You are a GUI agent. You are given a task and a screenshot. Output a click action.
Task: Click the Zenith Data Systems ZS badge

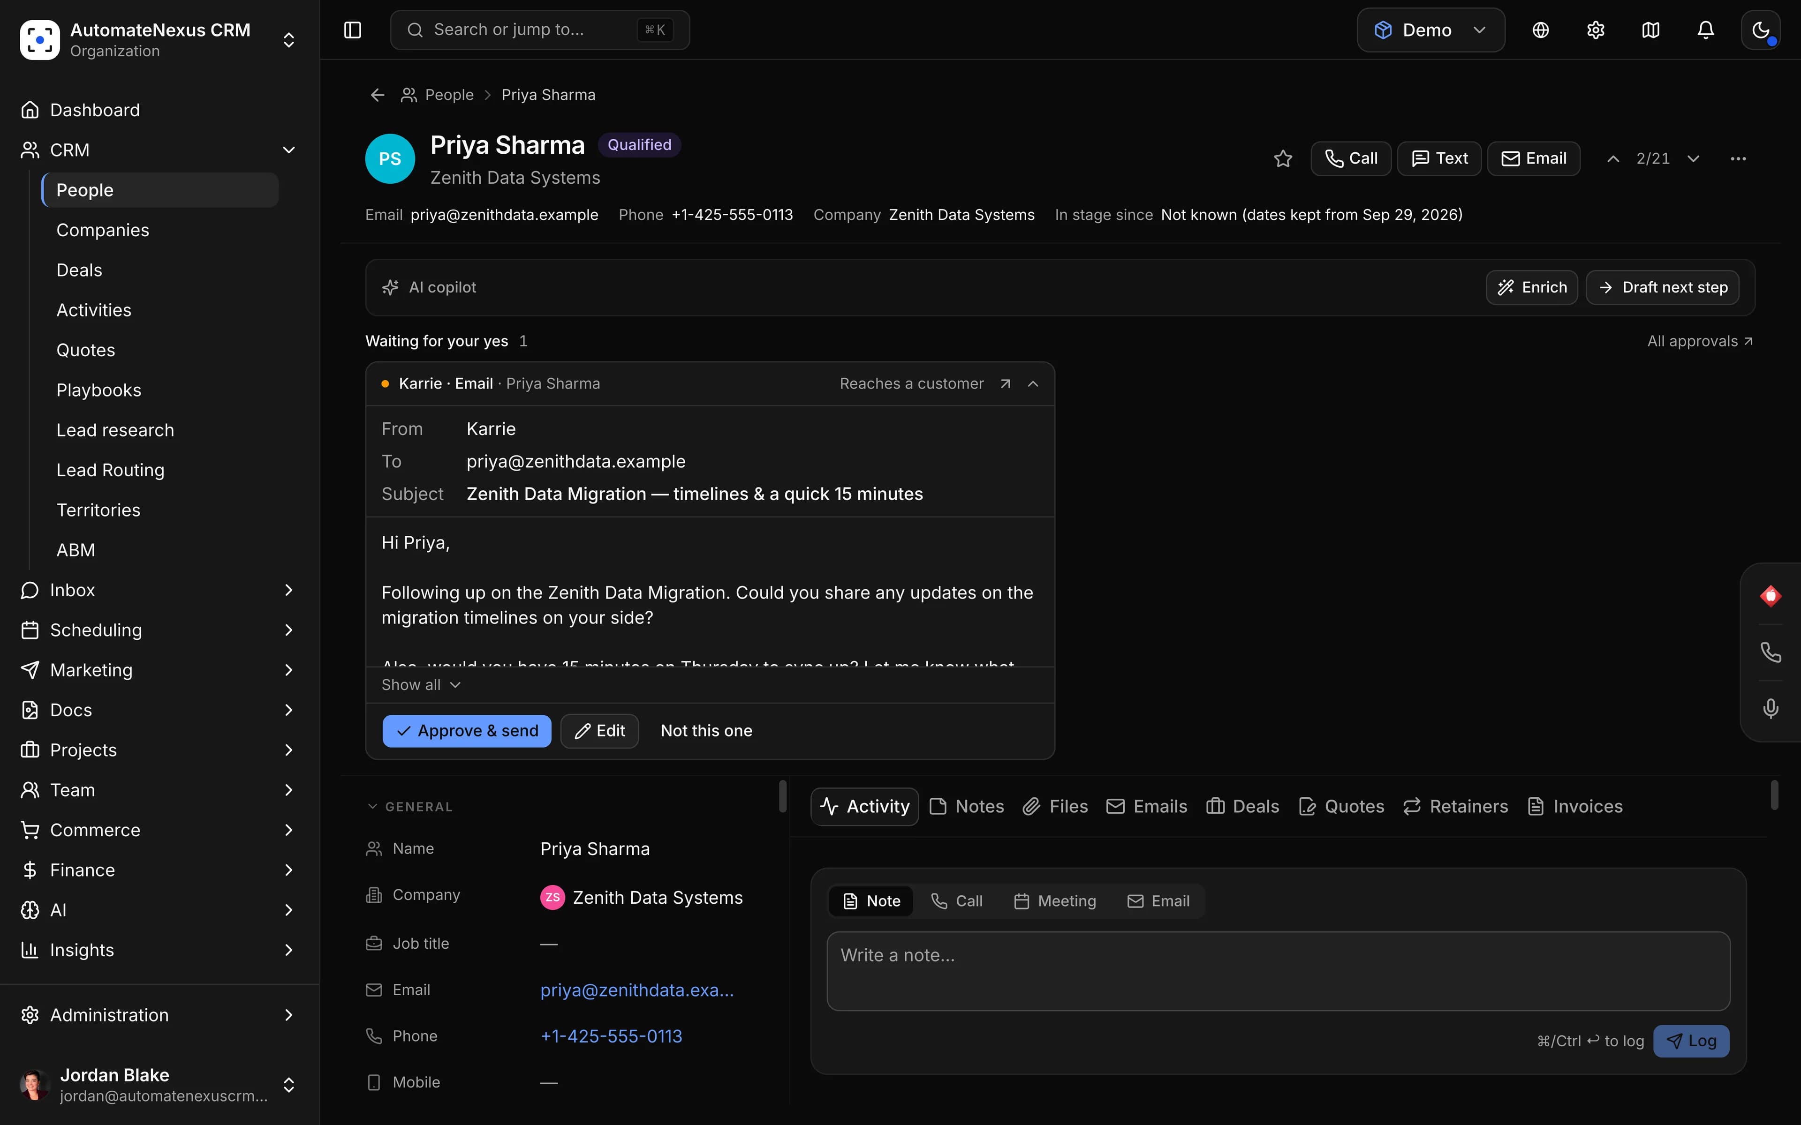coord(552,897)
